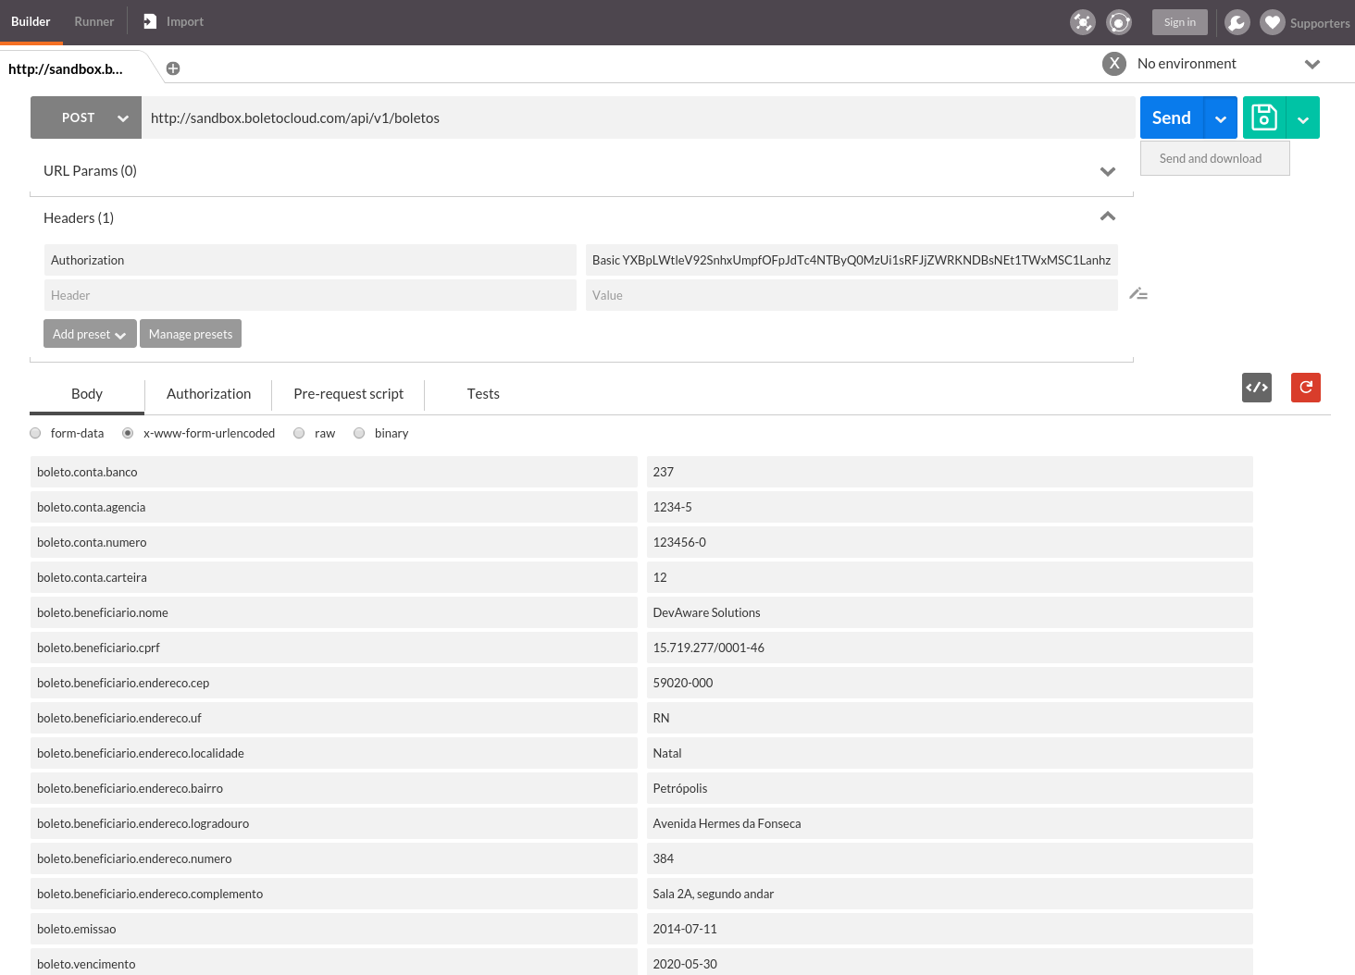Click the heart Supporters icon

point(1273,22)
